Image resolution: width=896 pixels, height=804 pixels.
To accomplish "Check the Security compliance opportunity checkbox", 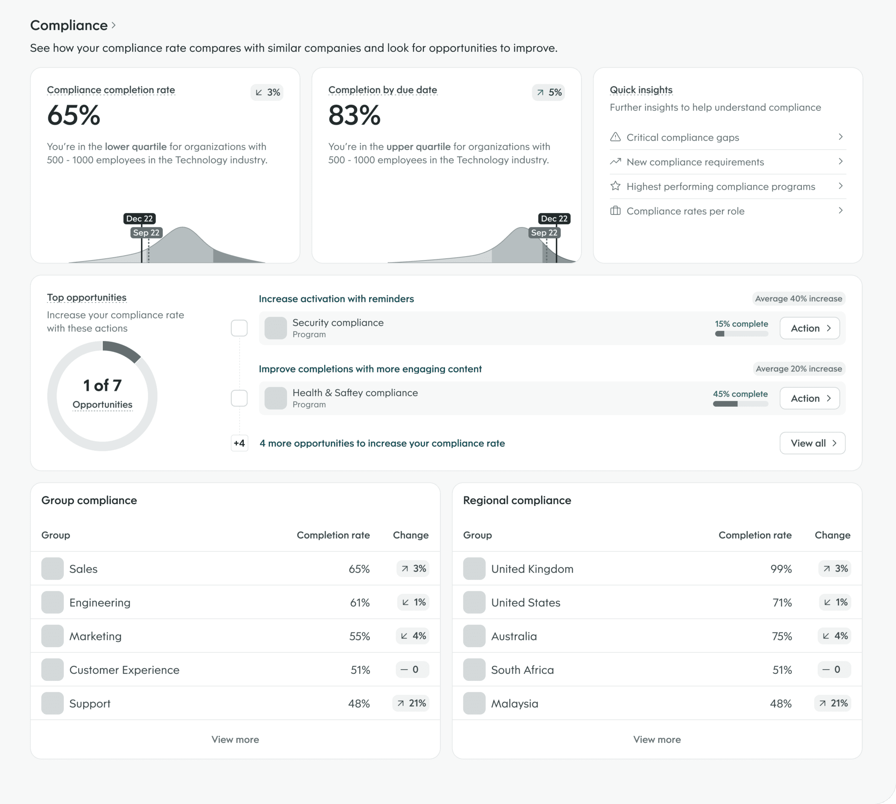I will [239, 328].
